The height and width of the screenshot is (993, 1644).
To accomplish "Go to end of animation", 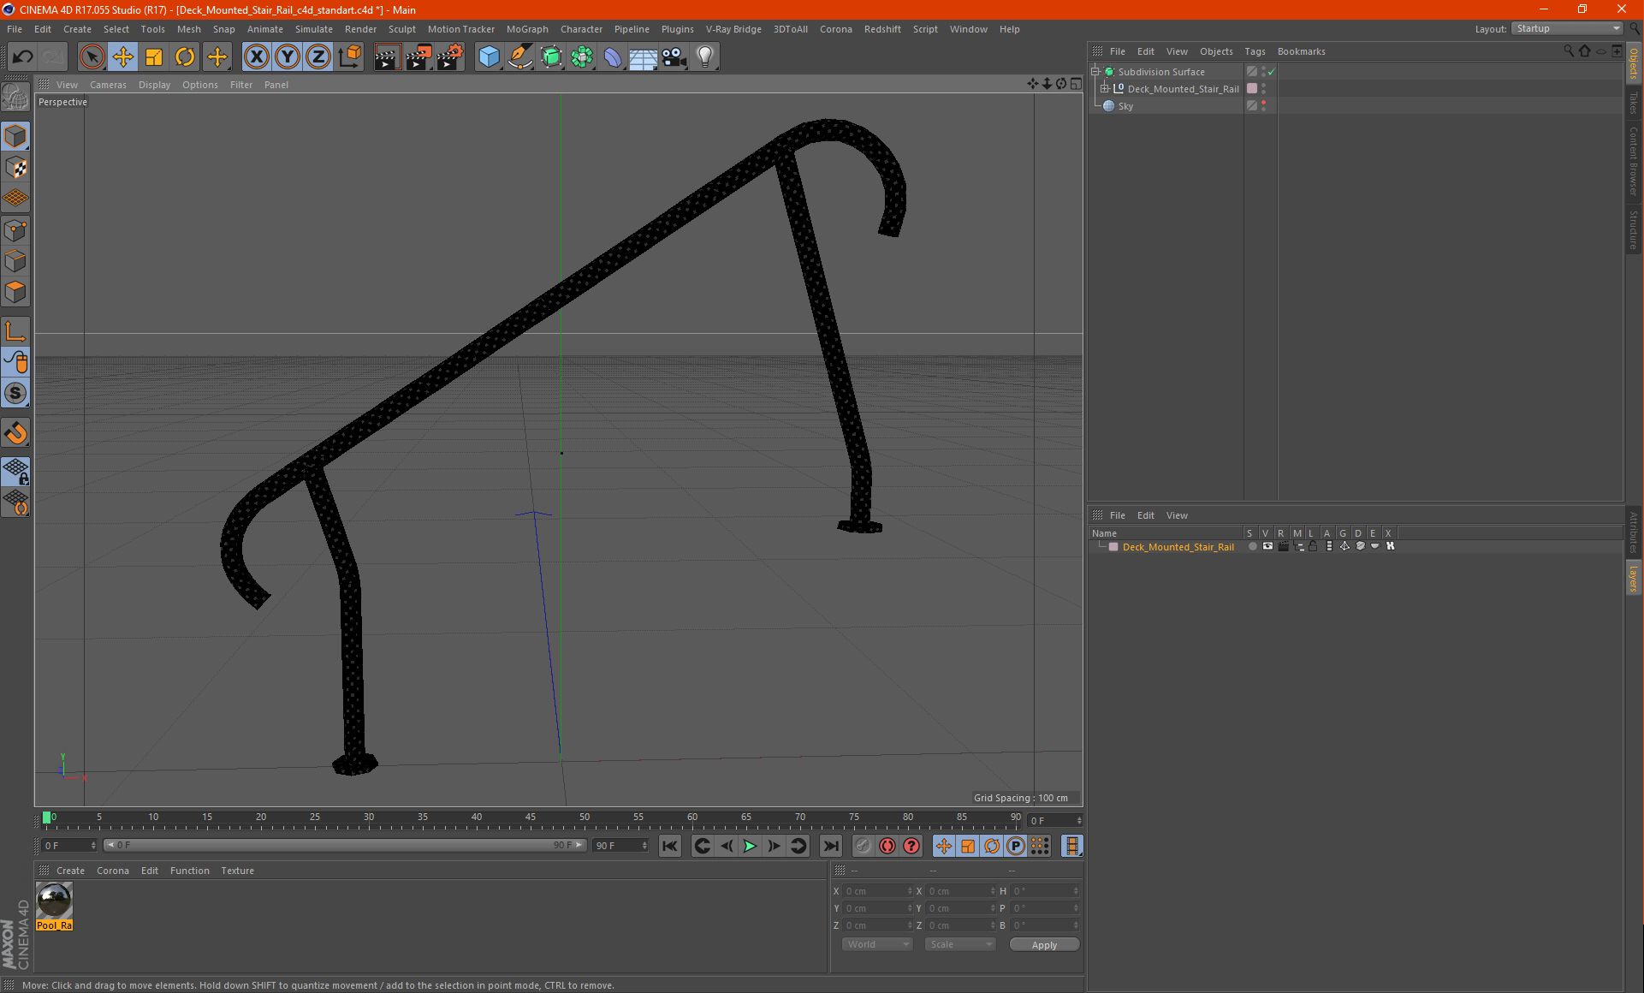I will (830, 846).
